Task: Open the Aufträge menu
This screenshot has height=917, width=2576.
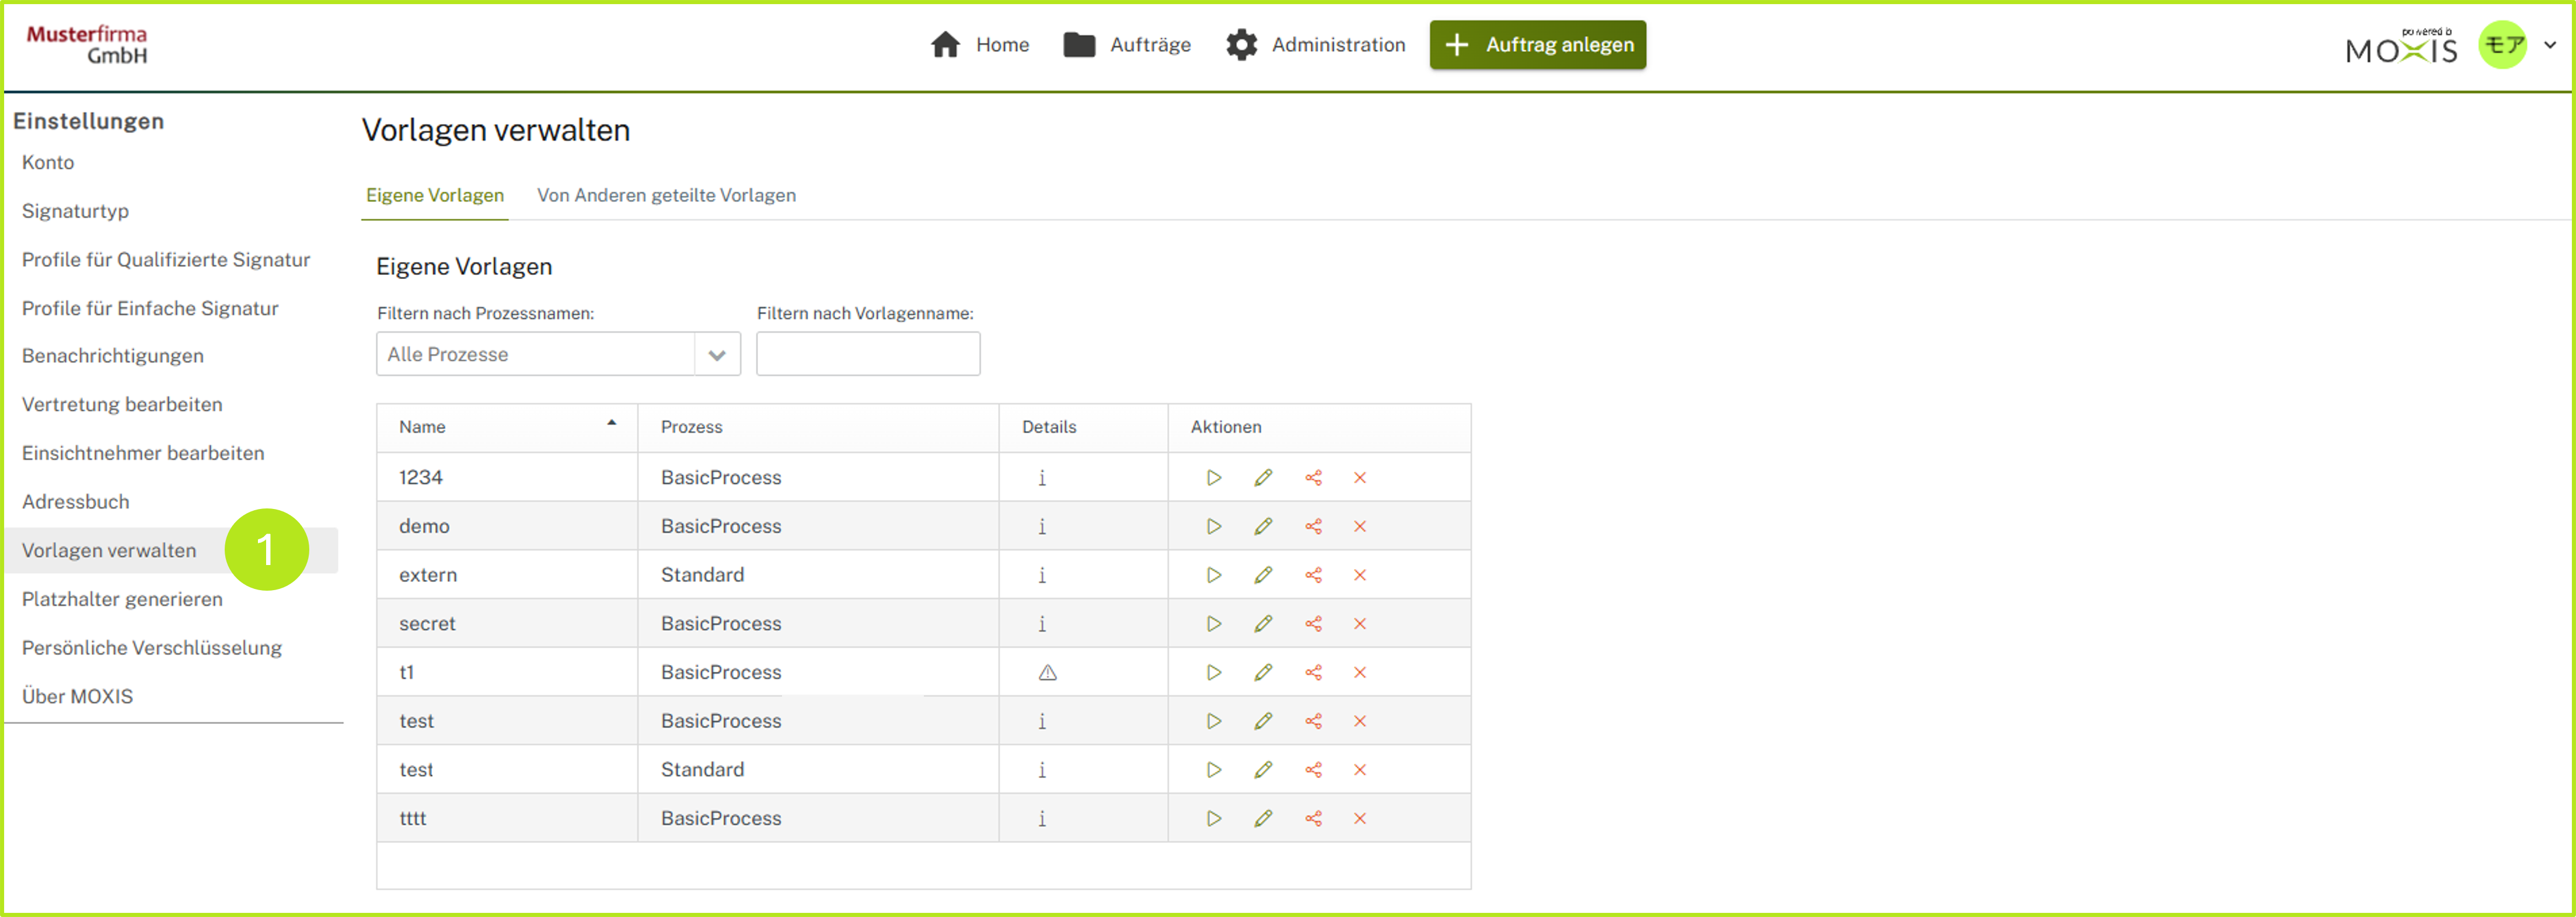Action: point(1127,45)
